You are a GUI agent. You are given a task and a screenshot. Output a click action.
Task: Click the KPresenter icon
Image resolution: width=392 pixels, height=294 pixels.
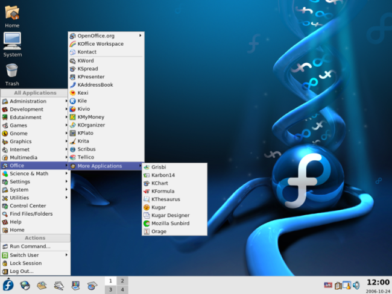coord(73,77)
